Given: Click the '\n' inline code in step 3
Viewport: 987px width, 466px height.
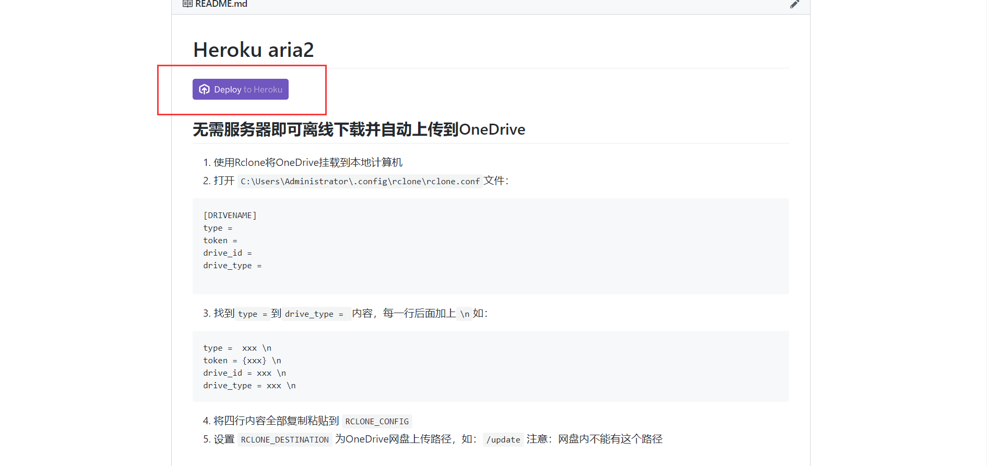Looking at the screenshot, I should [464, 314].
